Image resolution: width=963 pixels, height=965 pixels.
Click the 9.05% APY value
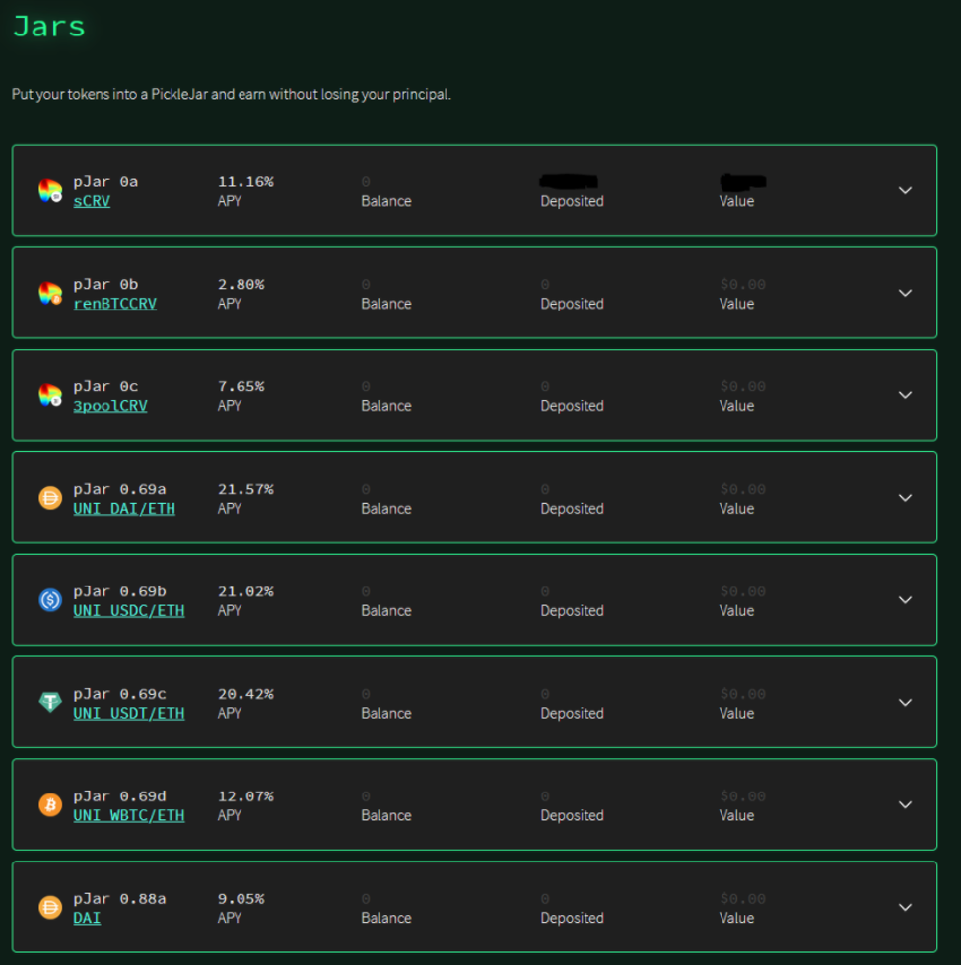241,899
